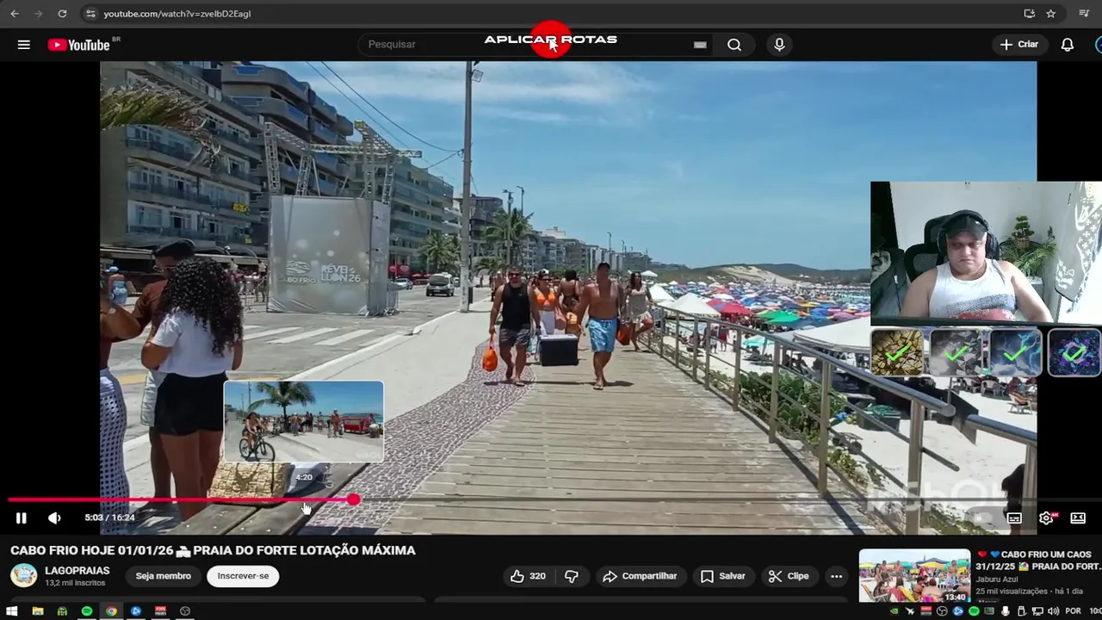The height and width of the screenshot is (620, 1102).
Task: Click the Salvar button
Action: [723, 576]
